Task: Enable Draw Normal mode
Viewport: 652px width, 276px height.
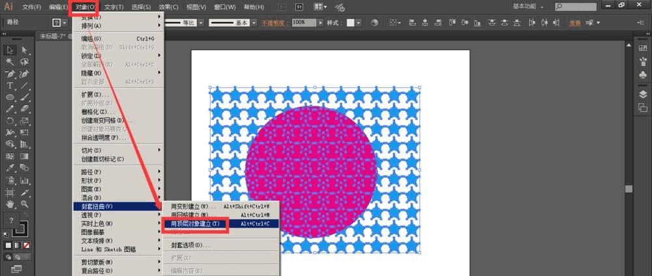Action: tap(8, 258)
